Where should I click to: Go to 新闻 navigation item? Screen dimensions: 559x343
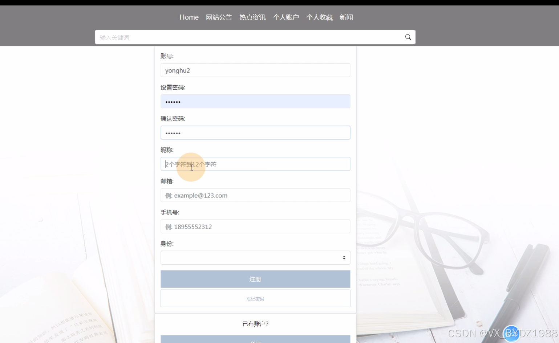tap(346, 17)
